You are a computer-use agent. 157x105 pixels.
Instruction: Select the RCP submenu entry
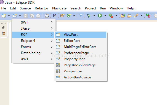(33, 35)
